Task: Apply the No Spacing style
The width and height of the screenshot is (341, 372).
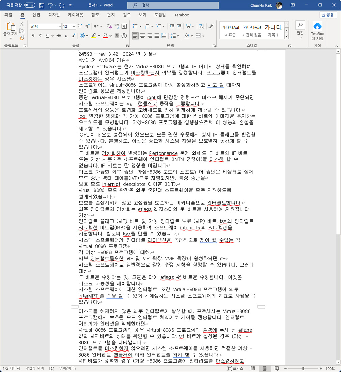Action: [252, 30]
